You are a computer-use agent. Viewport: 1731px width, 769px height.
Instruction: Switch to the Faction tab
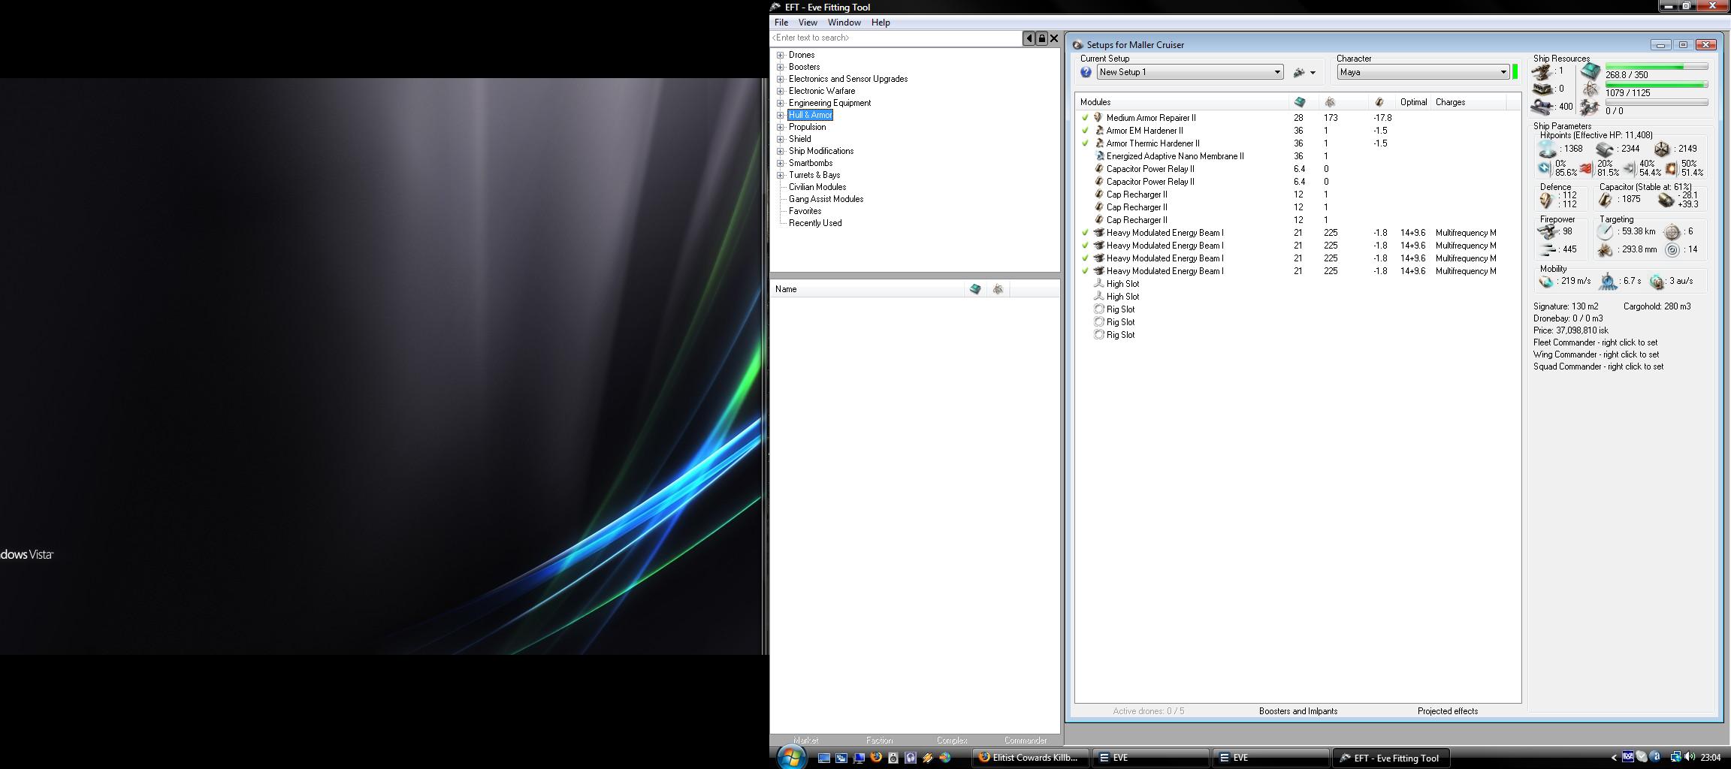pos(879,740)
